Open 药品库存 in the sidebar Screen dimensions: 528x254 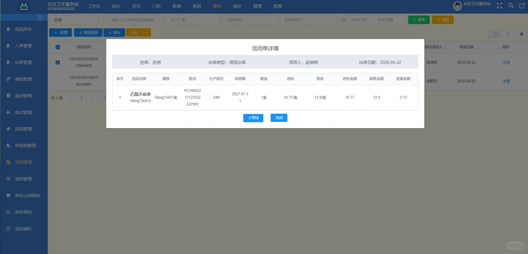click(24, 29)
